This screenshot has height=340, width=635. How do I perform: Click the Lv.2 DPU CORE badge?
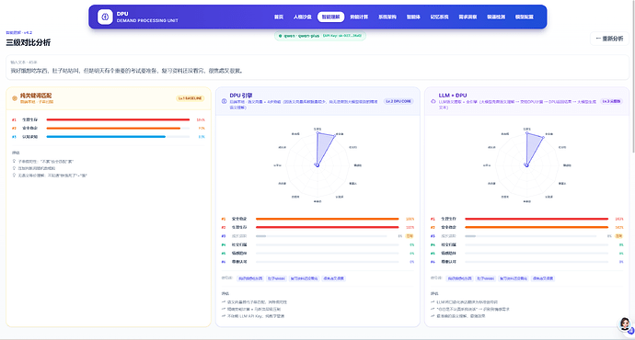(398, 101)
